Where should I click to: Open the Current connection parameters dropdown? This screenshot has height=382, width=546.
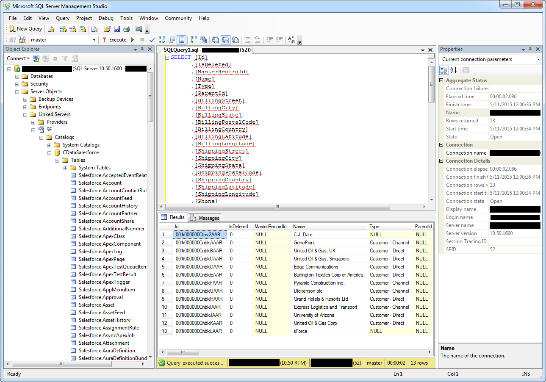[538, 59]
